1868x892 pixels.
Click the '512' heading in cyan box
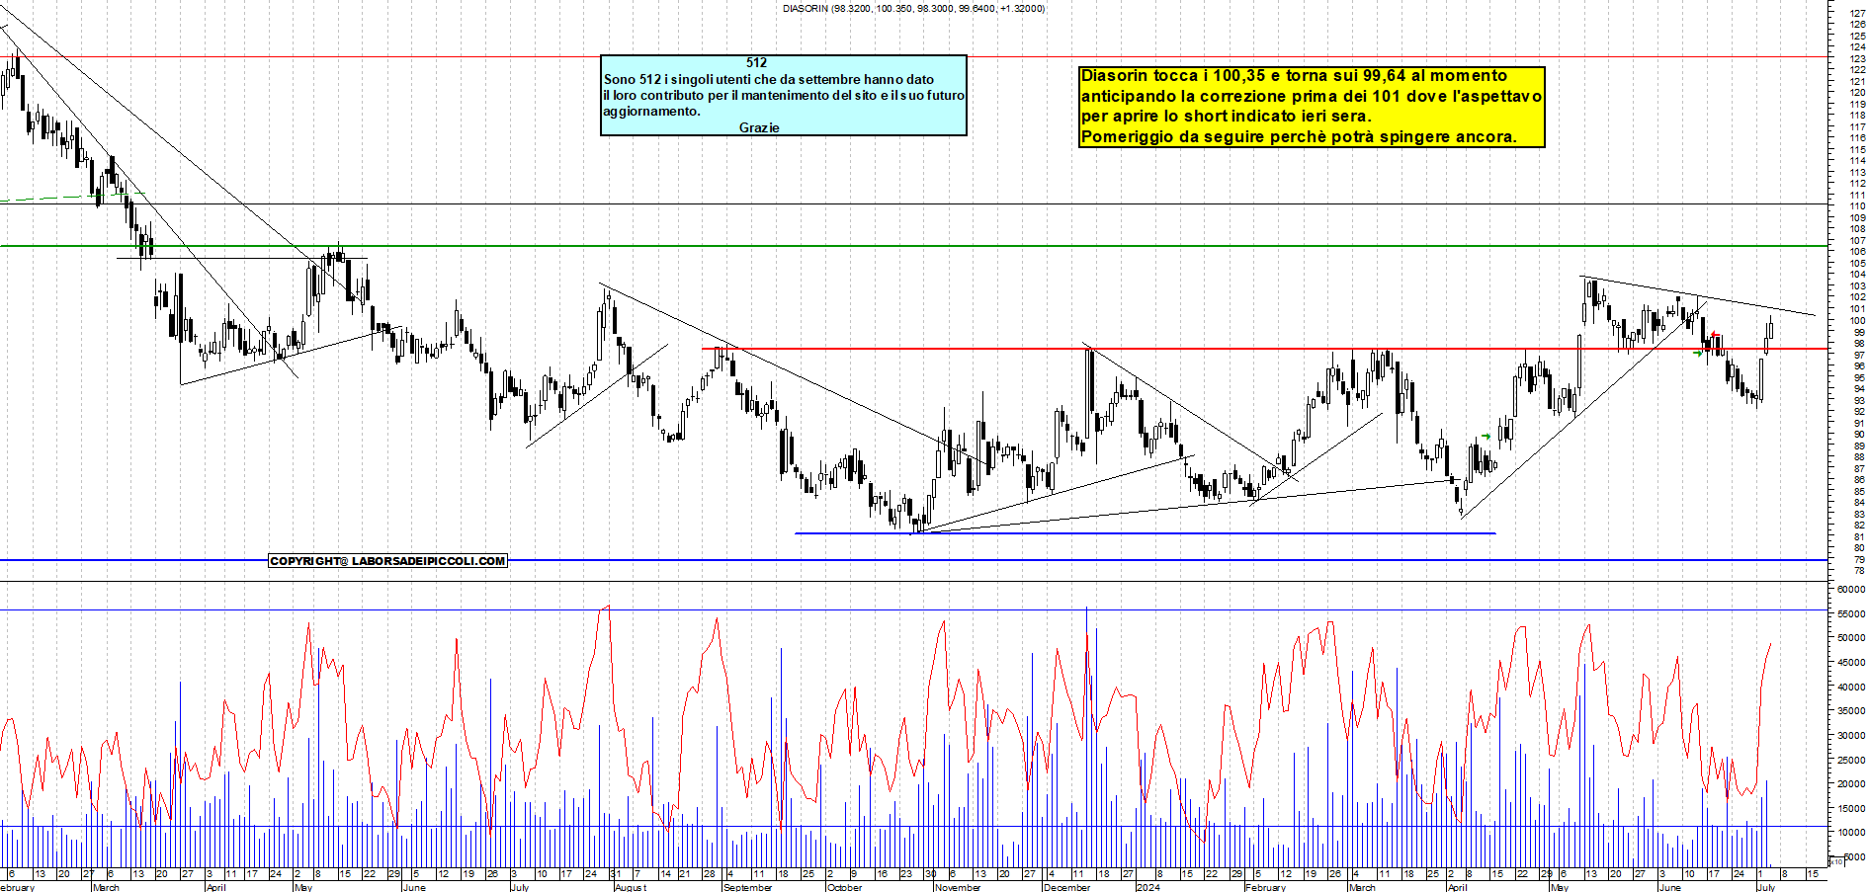[756, 62]
